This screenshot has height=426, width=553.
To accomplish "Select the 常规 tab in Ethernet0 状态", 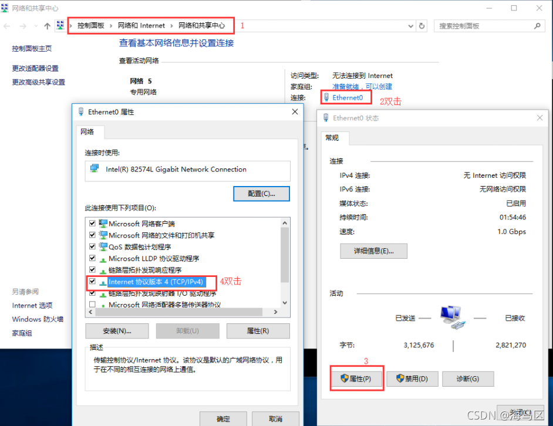I will (x=332, y=138).
